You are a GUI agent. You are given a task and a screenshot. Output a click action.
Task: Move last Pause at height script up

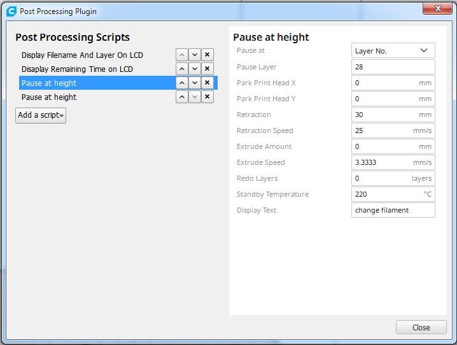181,97
